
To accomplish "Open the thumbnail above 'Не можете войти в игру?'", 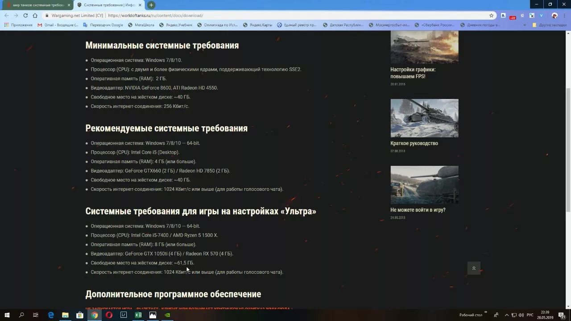I will (x=424, y=185).
